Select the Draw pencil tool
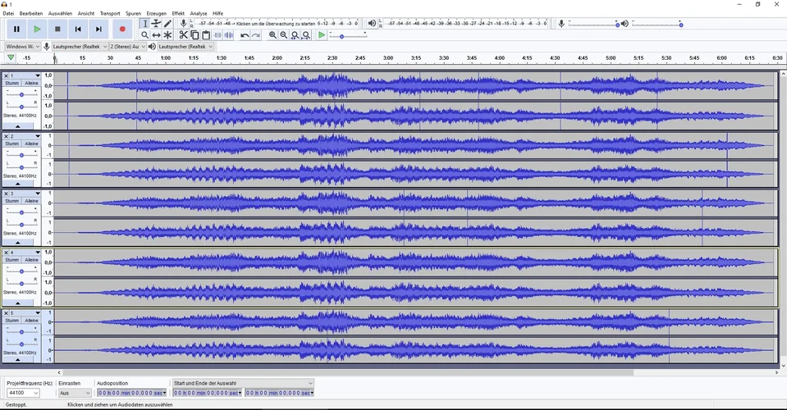Screen dimensions: 787x410 coord(167,24)
